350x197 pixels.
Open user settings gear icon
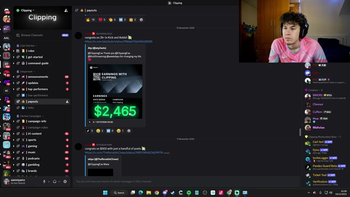pos(65,181)
